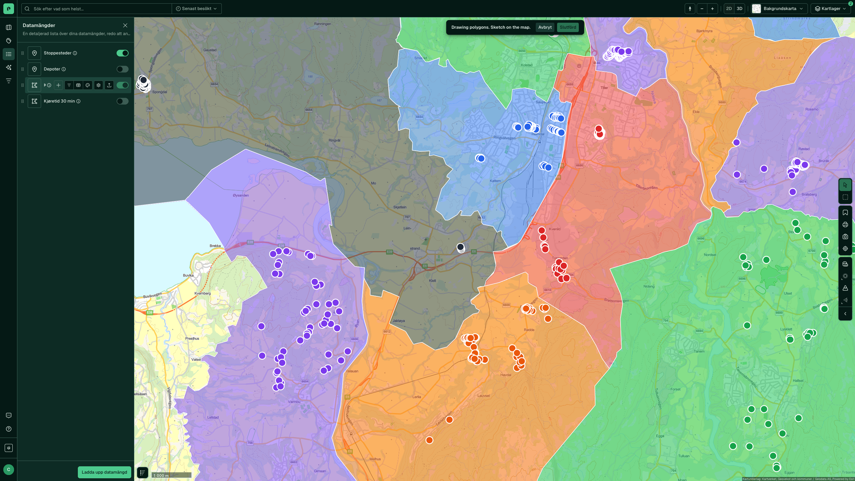Viewport: 855px width, 481px height.
Task: Enable the Kjøretid 30 min layer toggle
Action: (123, 101)
